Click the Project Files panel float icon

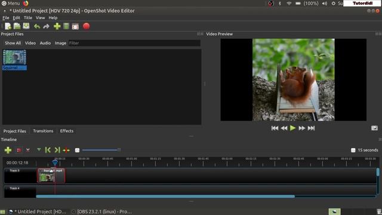(x=198, y=34)
